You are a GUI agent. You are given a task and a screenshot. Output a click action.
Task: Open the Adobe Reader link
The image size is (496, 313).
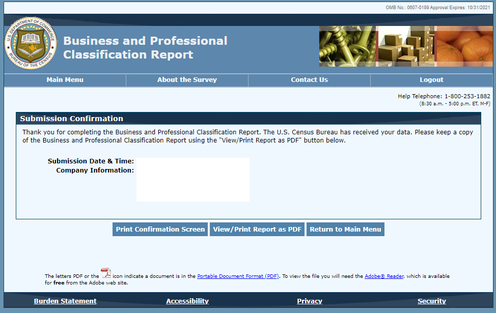[x=384, y=276]
